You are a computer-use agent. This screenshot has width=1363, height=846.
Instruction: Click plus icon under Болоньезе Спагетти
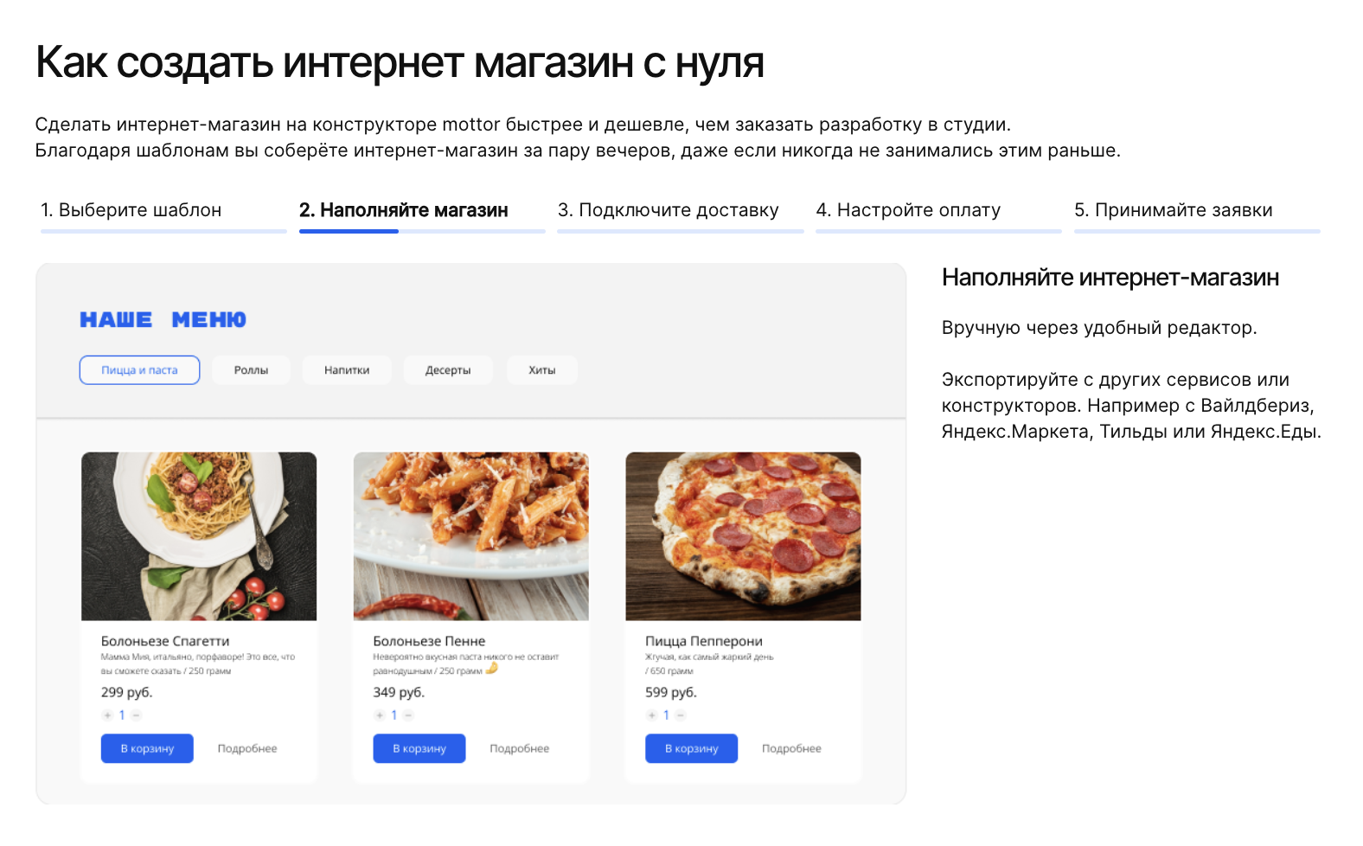[107, 715]
